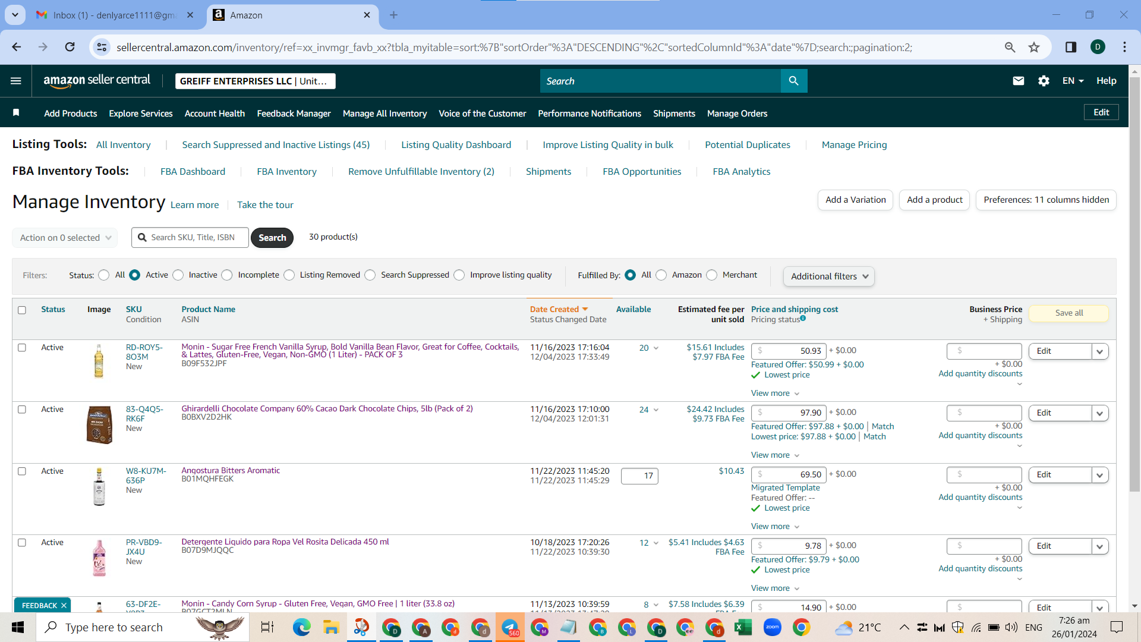The image size is (1141, 642).
Task: Filter by Fulfilled By Amazon
Action: (661, 275)
